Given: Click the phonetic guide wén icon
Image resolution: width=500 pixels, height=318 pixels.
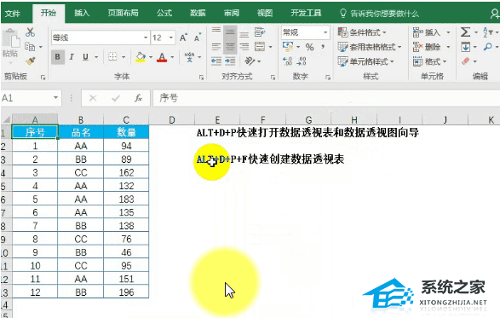Looking at the screenshot, I should coord(190,57).
